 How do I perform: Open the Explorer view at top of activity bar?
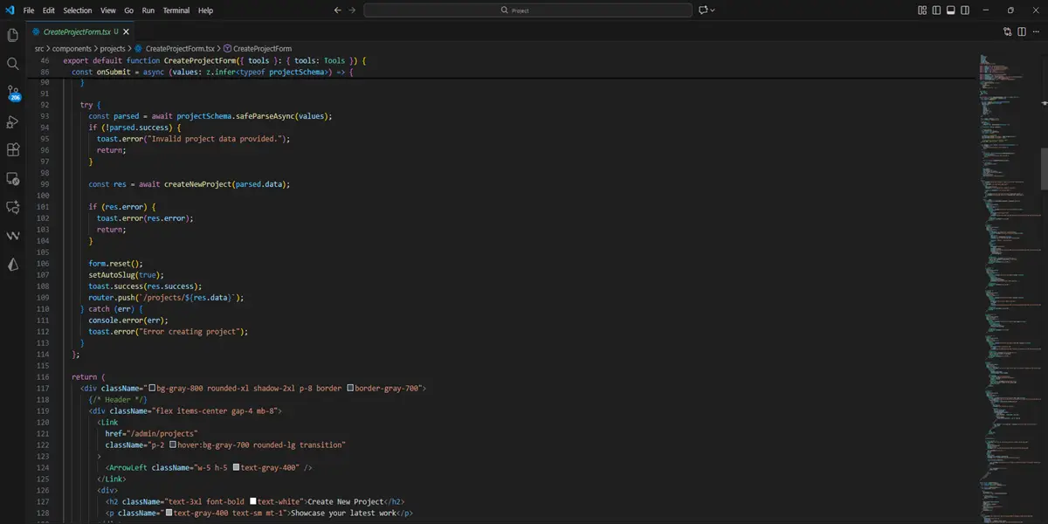pyautogui.click(x=12, y=34)
